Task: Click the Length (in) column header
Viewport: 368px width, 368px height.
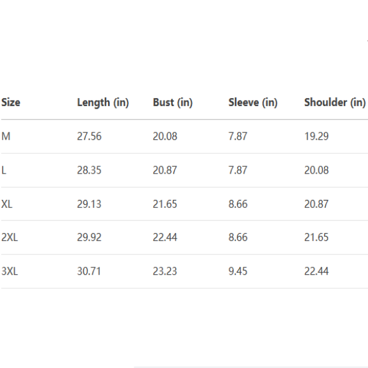Action: pyautogui.click(x=102, y=102)
